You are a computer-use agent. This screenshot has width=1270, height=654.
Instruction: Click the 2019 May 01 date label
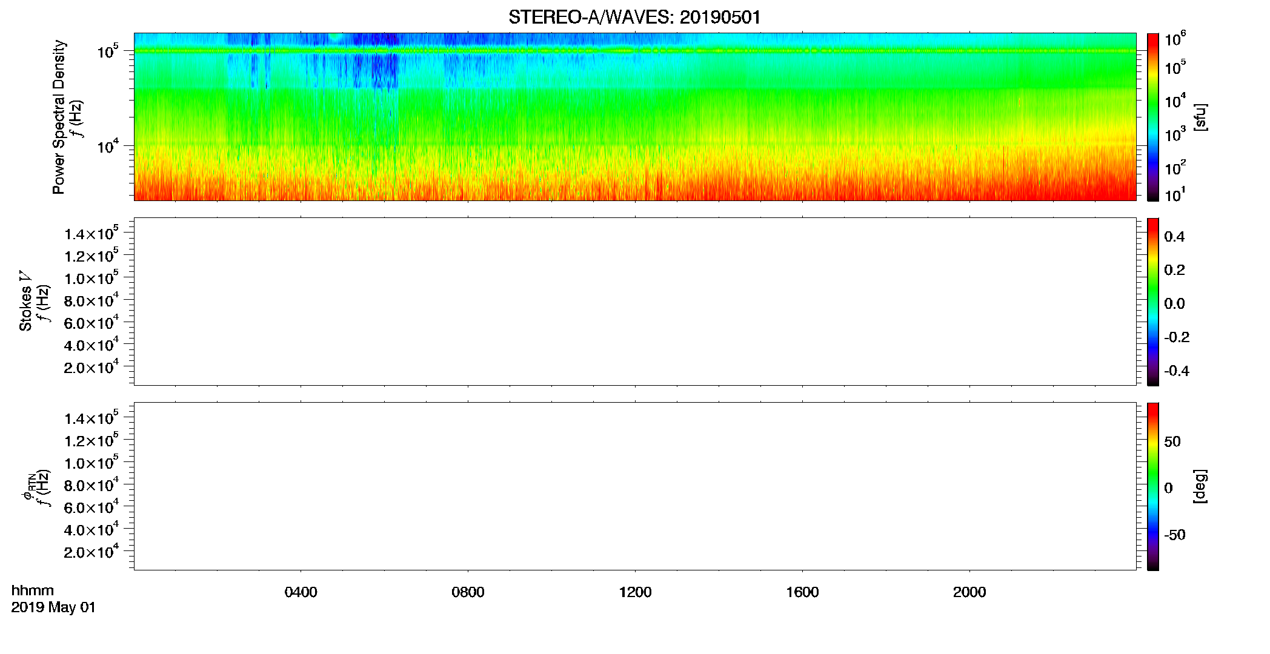click(x=53, y=607)
